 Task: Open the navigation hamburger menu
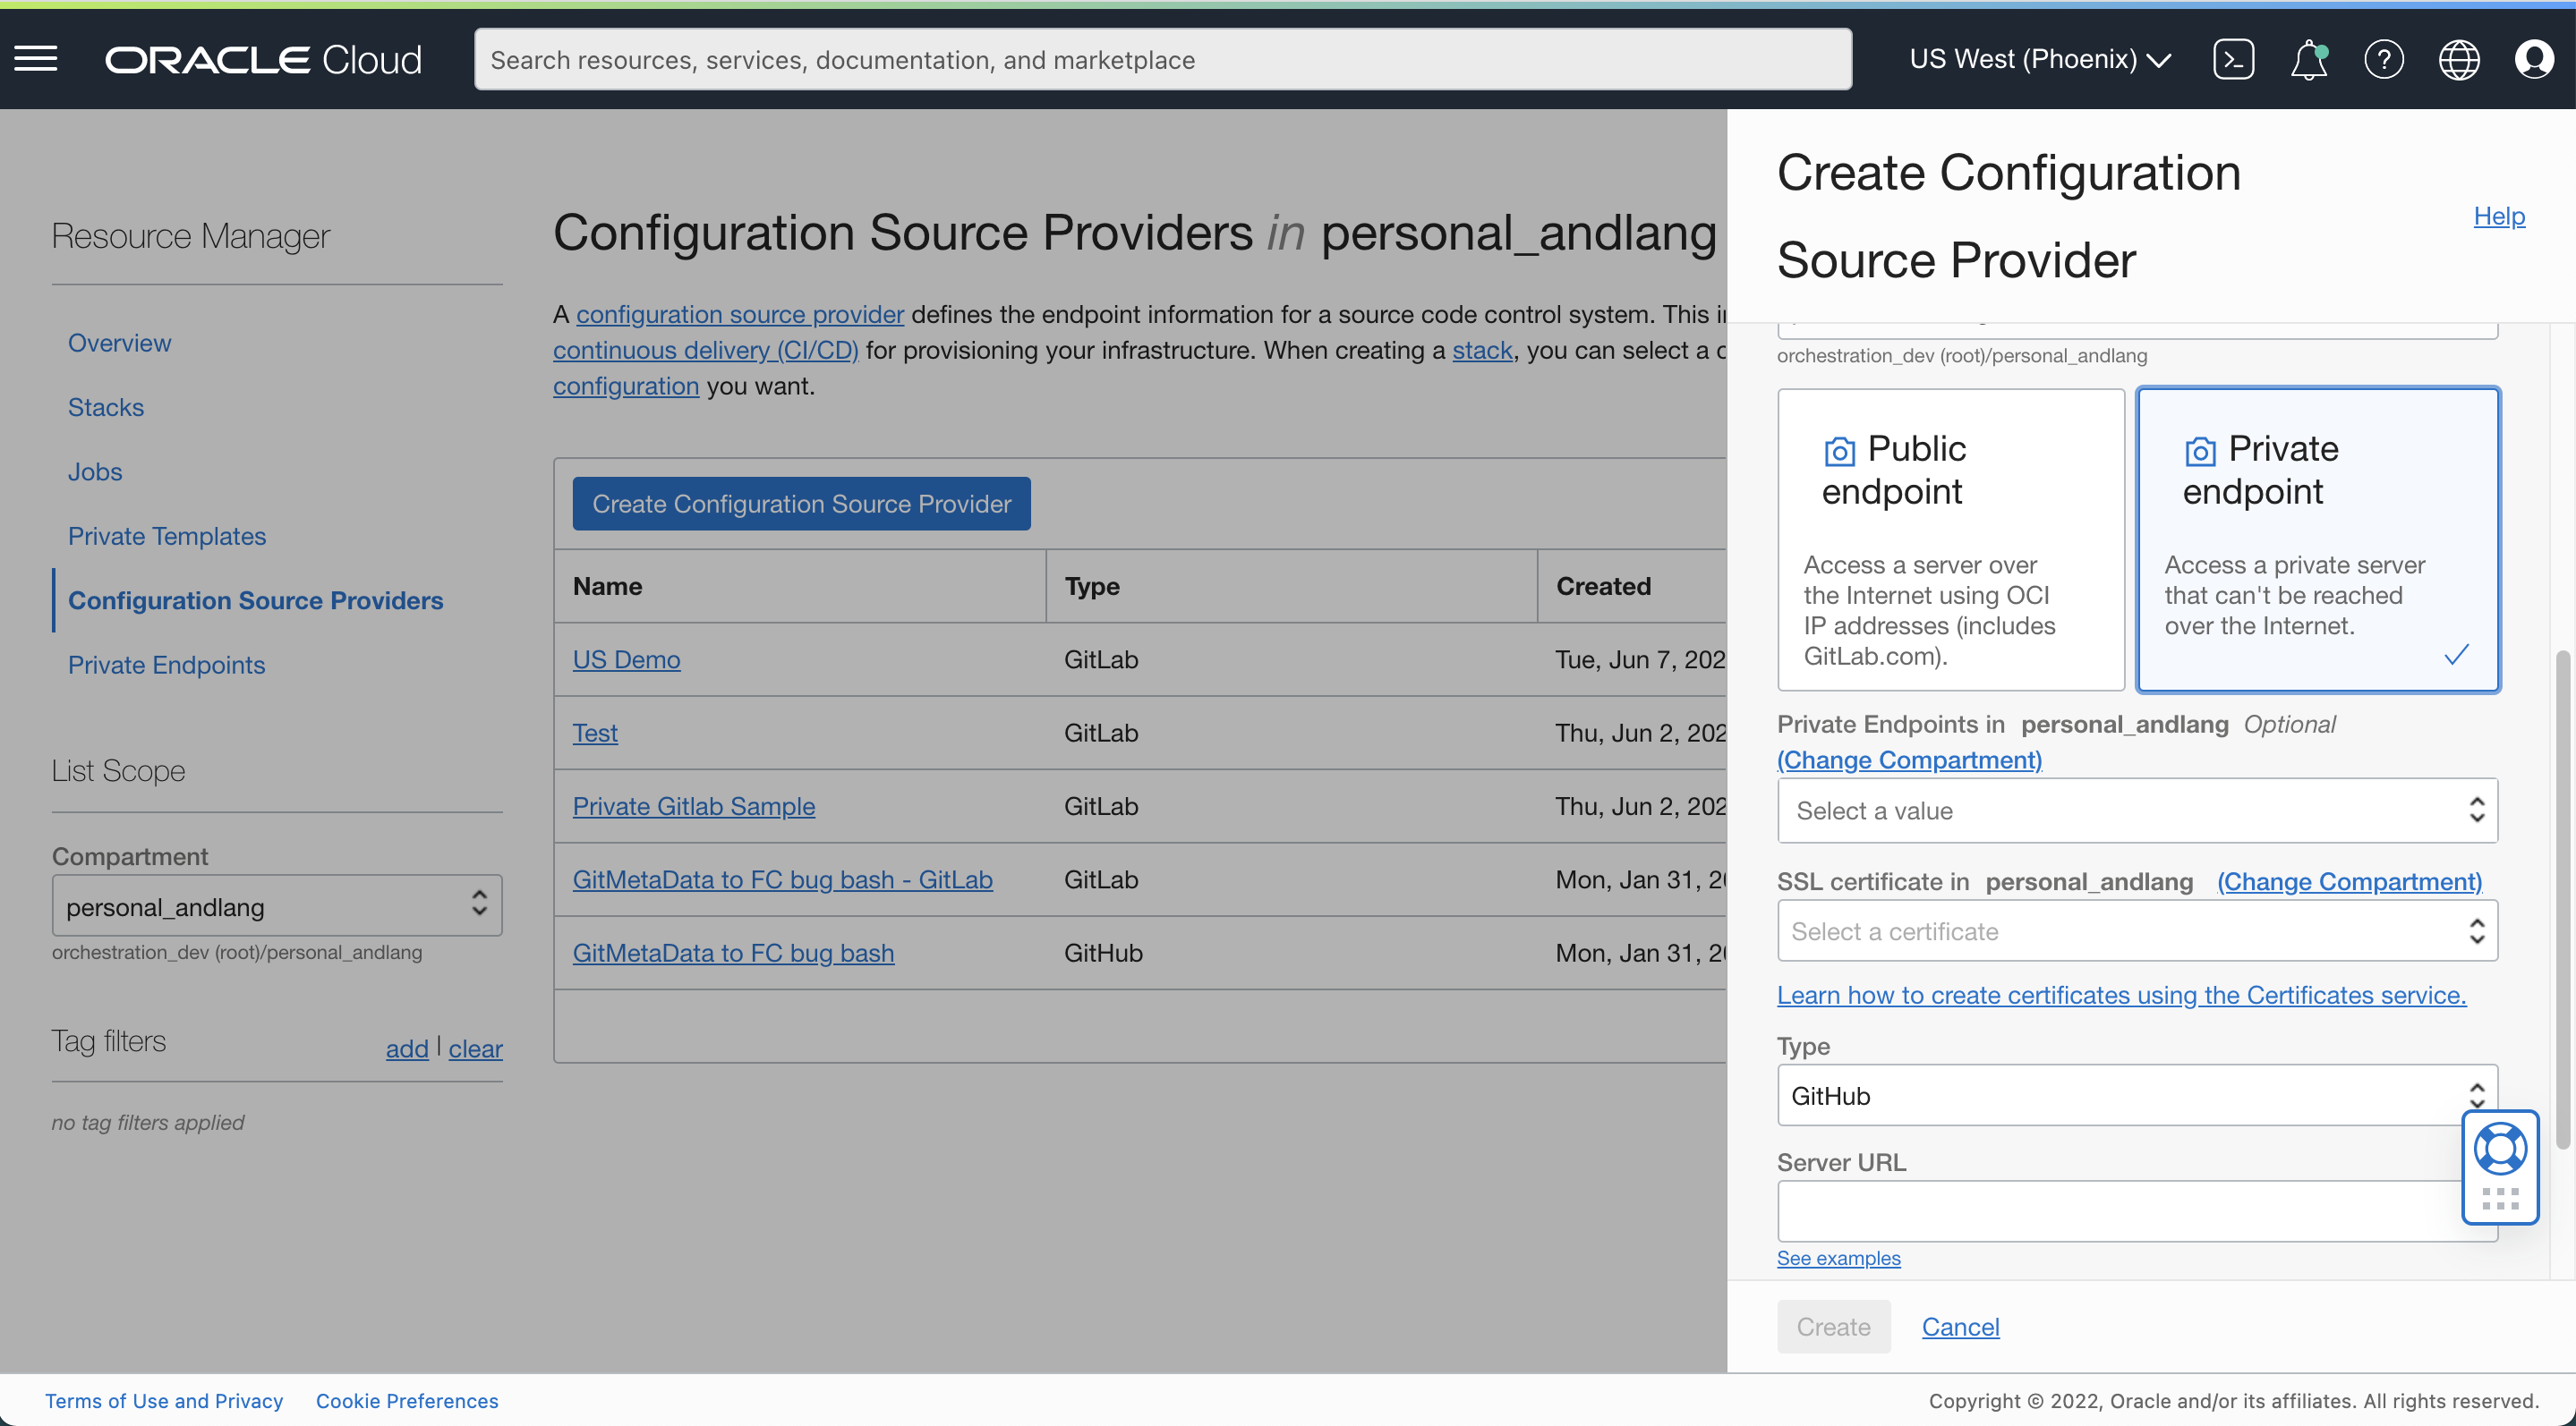click(x=36, y=59)
